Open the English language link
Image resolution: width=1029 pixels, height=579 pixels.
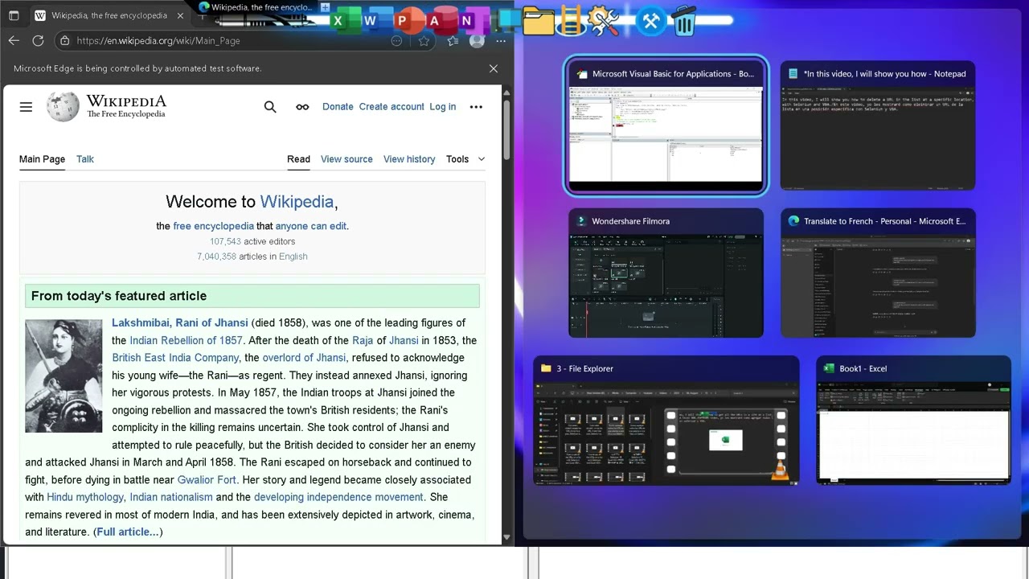click(293, 257)
